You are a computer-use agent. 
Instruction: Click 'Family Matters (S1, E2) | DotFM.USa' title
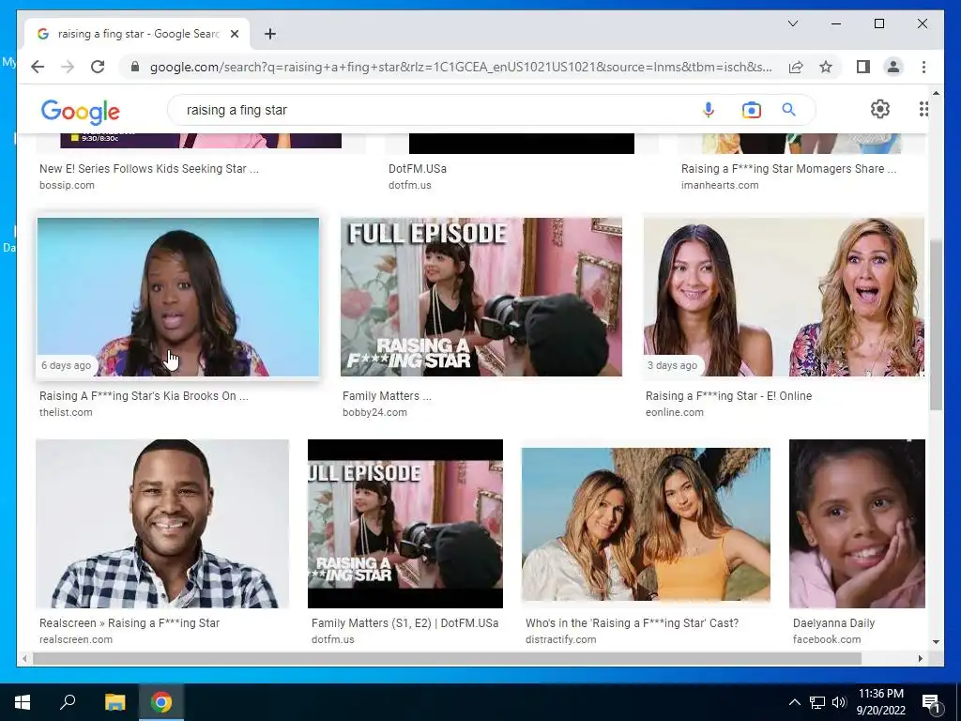click(404, 623)
